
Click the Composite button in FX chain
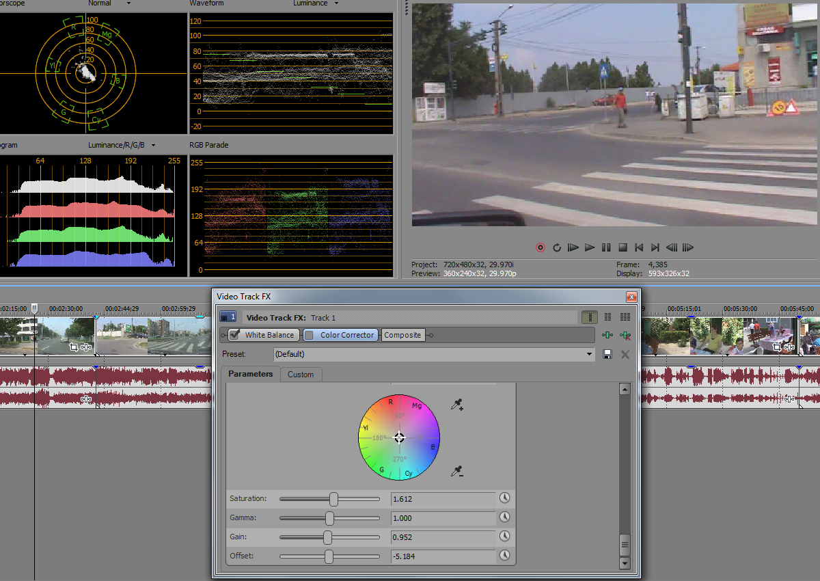pos(402,335)
